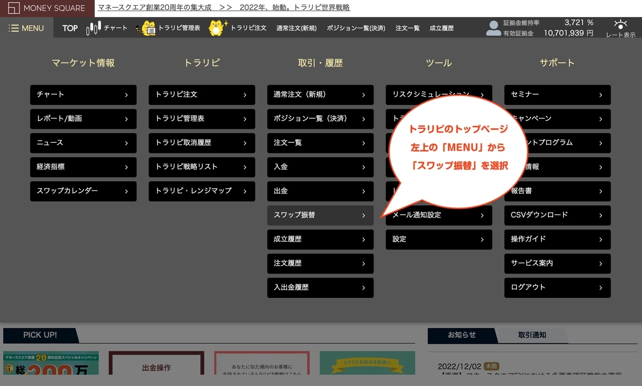Screen dimensions: 642x386
Task: Click the 有効証拠金 10,701,939 円 value
Action: click(x=569, y=33)
